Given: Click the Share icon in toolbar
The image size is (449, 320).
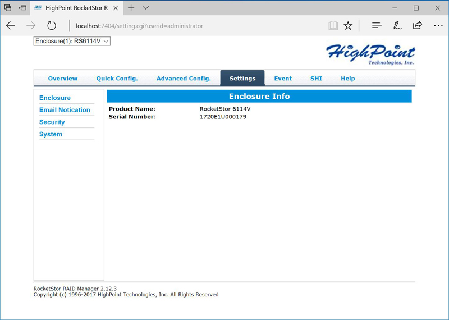Looking at the screenshot, I should (x=417, y=26).
